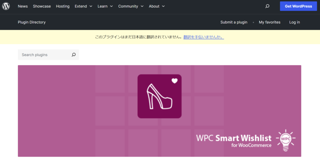The image size is (320, 161).
Task: Go to the Showcase page
Action: tap(42, 6)
